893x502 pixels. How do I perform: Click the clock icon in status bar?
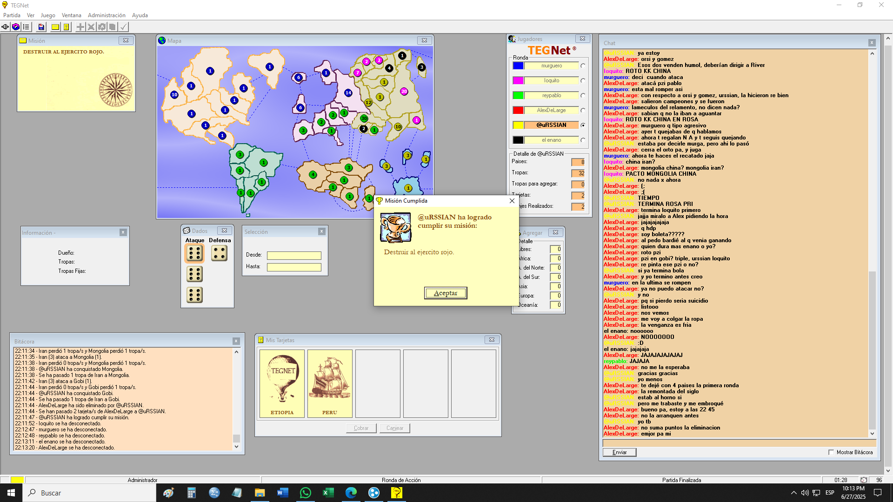tap(864, 480)
